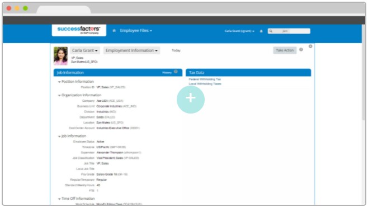Click Department value Sales
Screen dimensions: 368x207
(100, 117)
